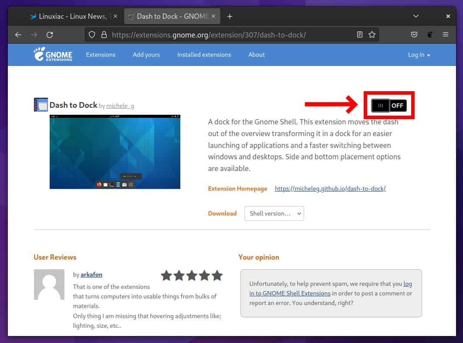View tracking protection shield details
Screen dimensions: 463x343
click(x=91, y=34)
